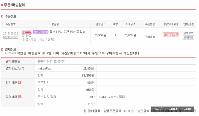Select the 23,950 원 unit price cell

tap(100, 35)
